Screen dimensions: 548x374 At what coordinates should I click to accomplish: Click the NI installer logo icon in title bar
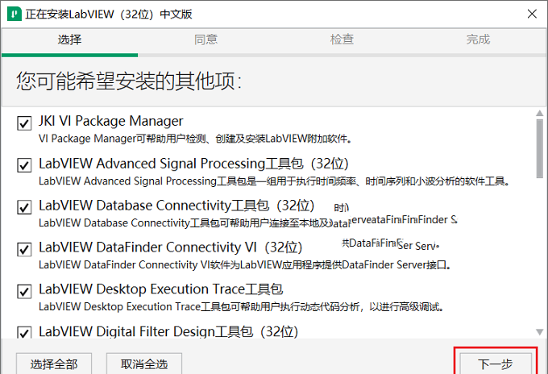click(15, 14)
